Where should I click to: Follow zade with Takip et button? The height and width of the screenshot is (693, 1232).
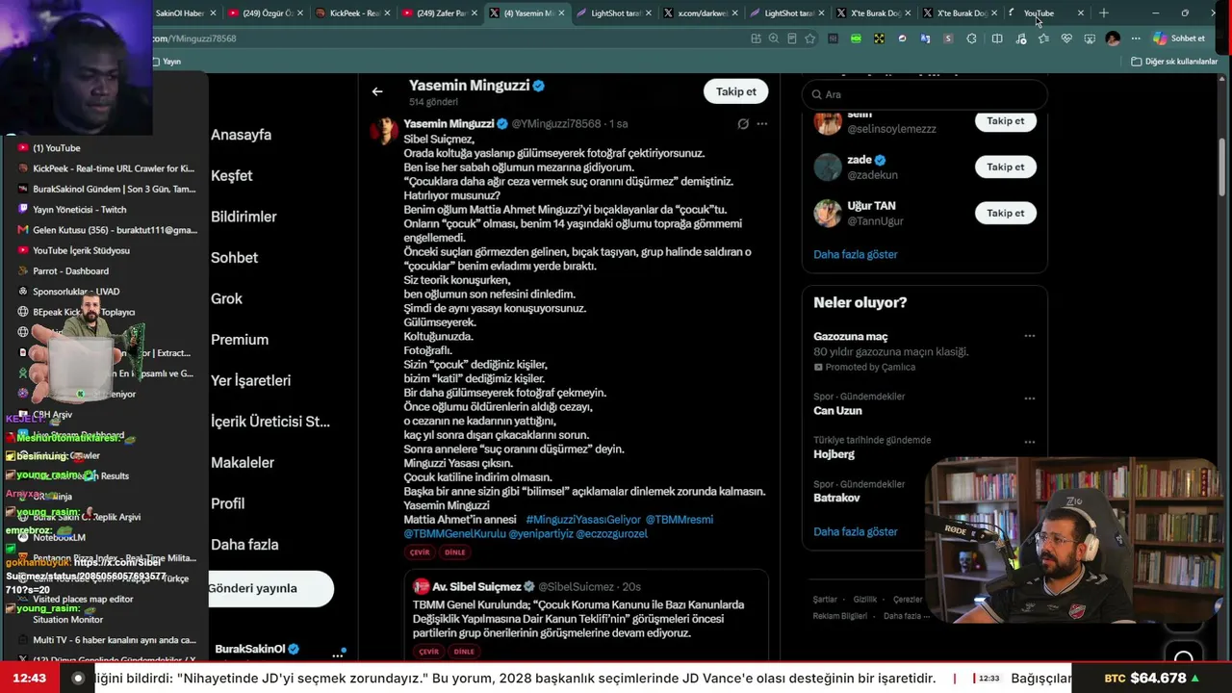click(1006, 167)
